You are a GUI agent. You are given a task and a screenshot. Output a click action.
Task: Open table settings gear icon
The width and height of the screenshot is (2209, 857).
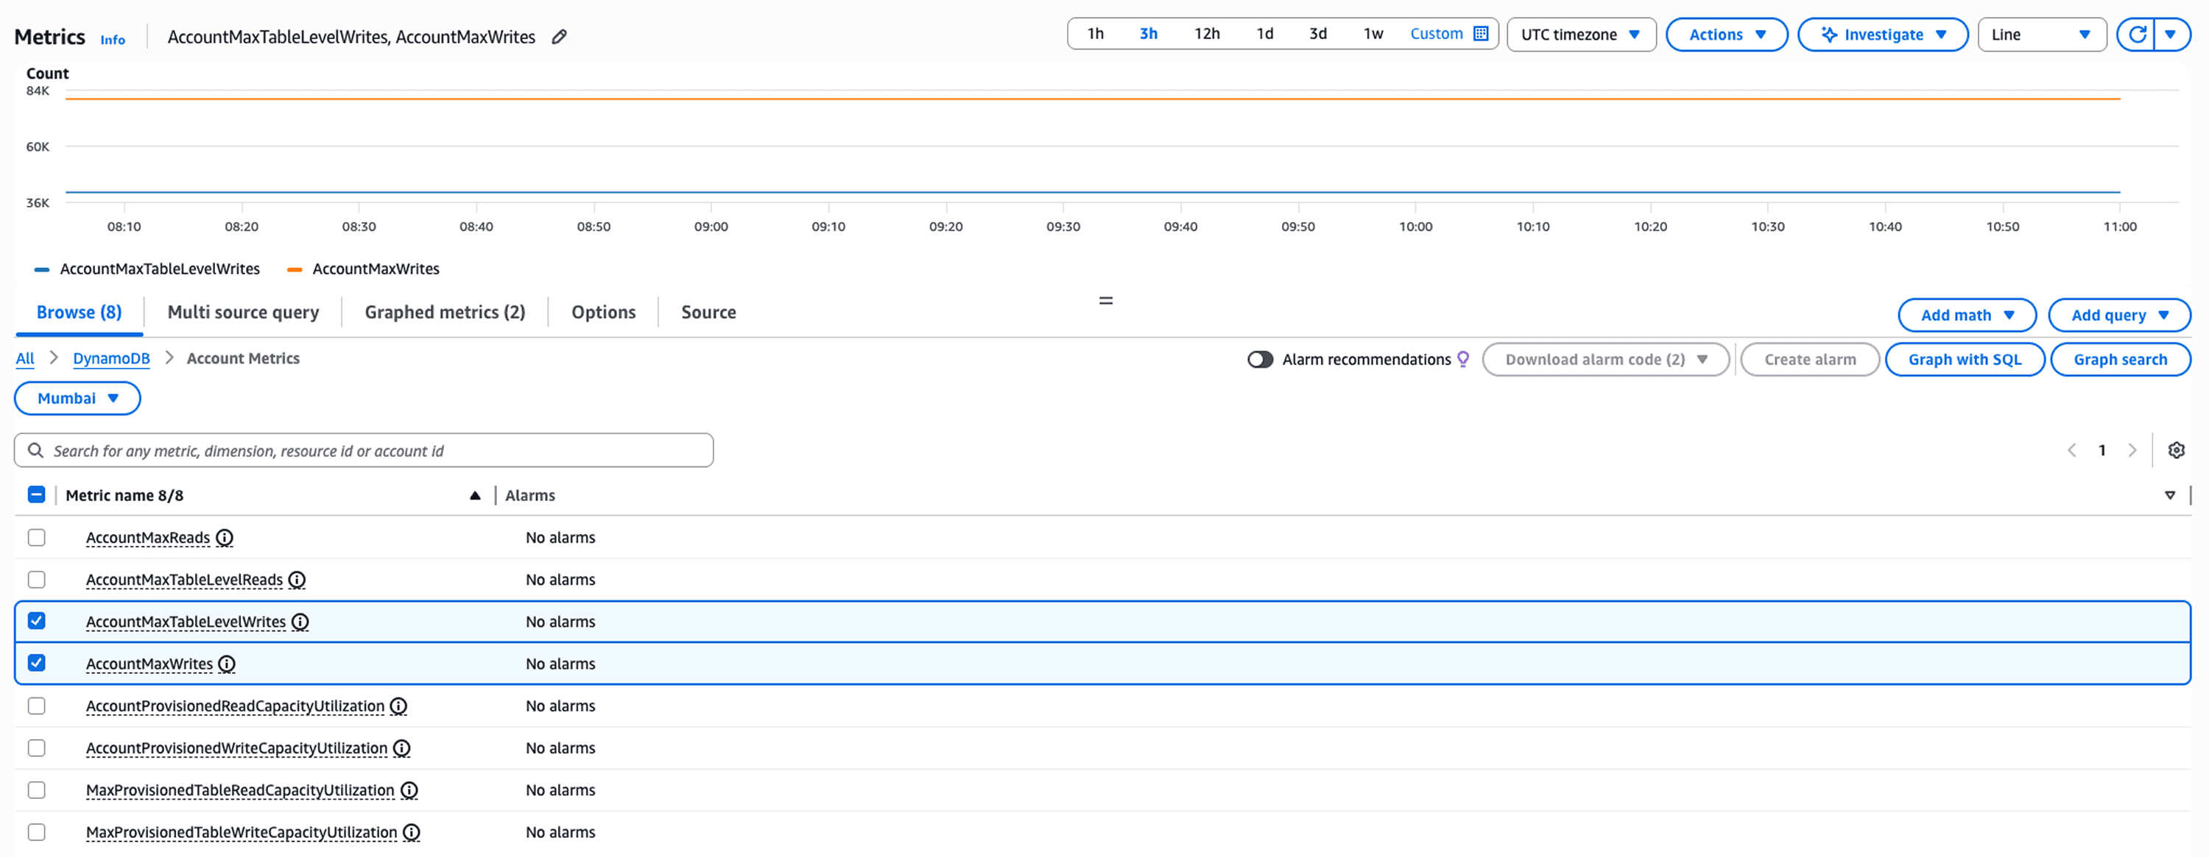pos(2176,450)
